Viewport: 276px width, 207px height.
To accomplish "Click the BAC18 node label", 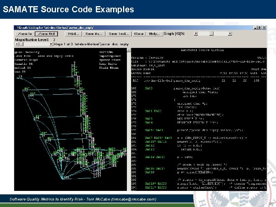I will point(150,172).
